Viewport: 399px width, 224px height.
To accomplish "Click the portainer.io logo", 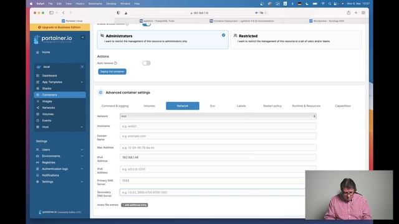I will (x=53, y=39).
